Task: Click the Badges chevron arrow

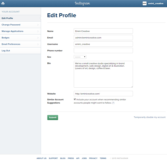Action: click(38, 38)
